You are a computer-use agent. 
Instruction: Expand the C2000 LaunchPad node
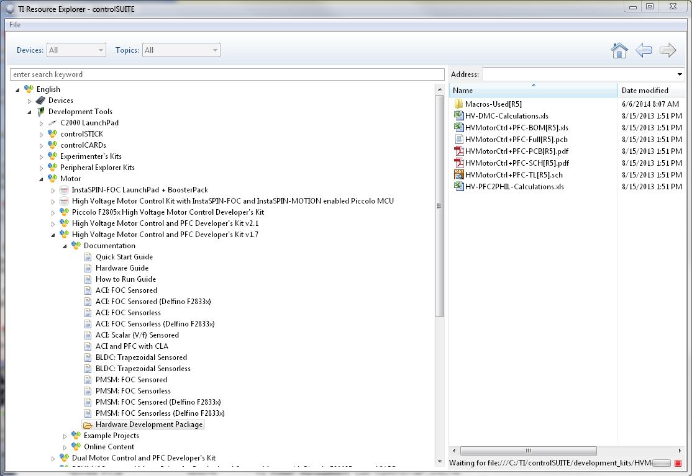point(42,123)
